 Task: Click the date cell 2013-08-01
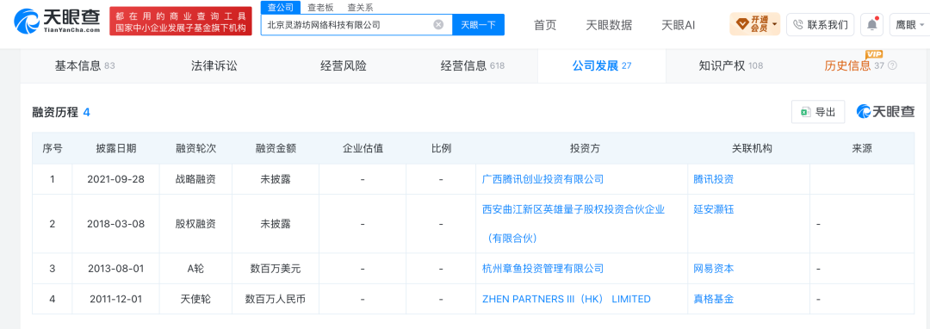pos(115,269)
